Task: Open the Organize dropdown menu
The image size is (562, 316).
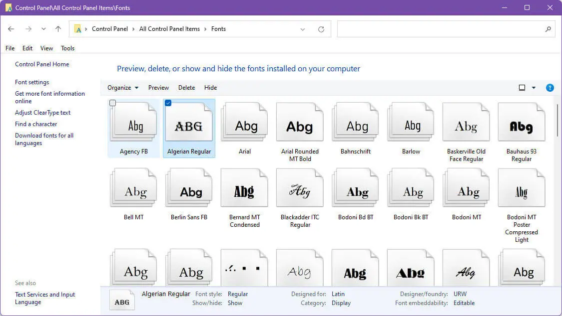Action: click(x=123, y=88)
